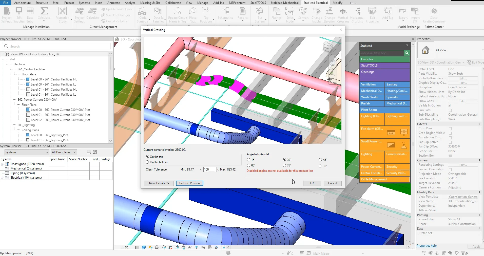This screenshot has width=484, height=256.
Task: Click the Clash Tolerance value field
Action: 210,169
